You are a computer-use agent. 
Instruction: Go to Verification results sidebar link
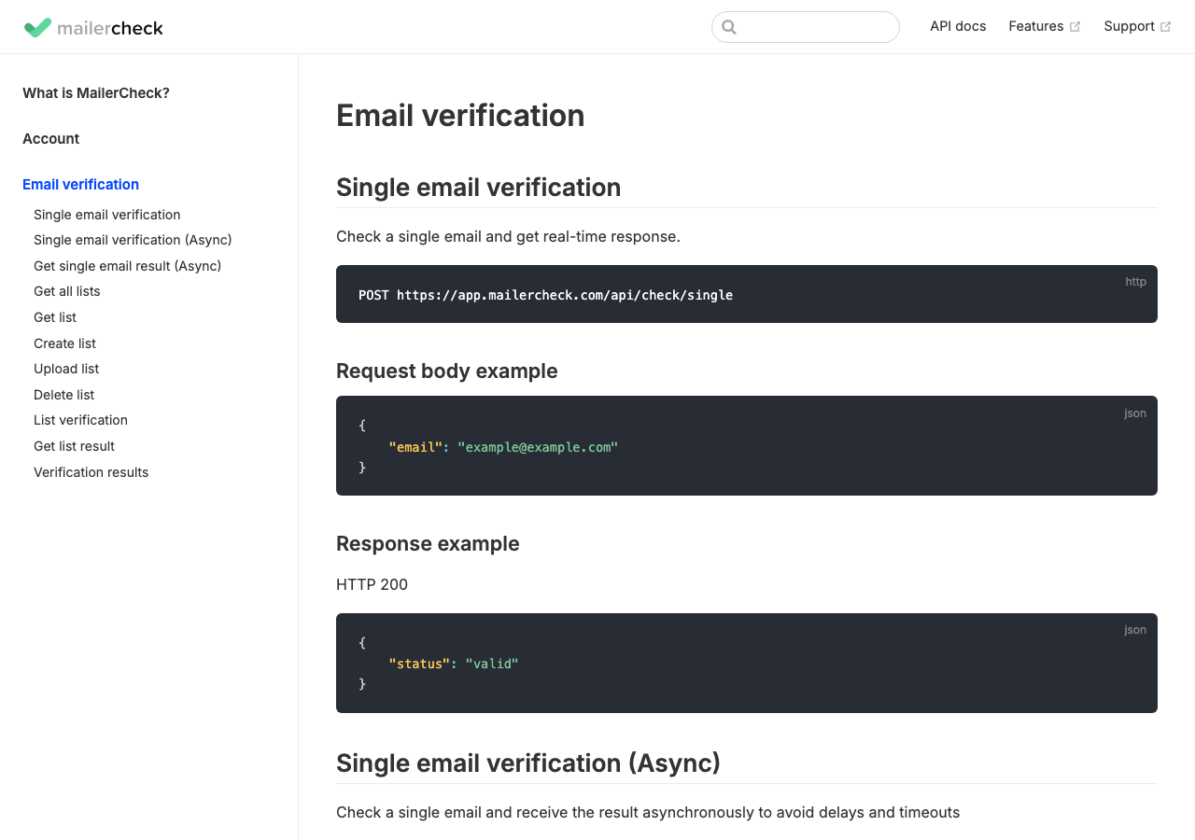point(91,472)
